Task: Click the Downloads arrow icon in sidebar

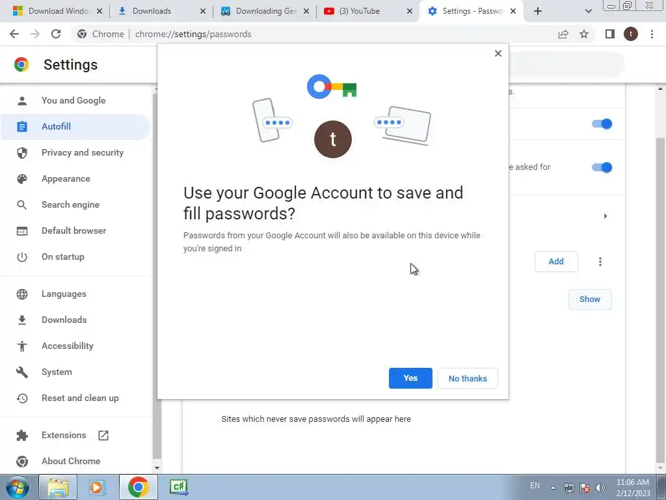Action: (x=21, y=320)
